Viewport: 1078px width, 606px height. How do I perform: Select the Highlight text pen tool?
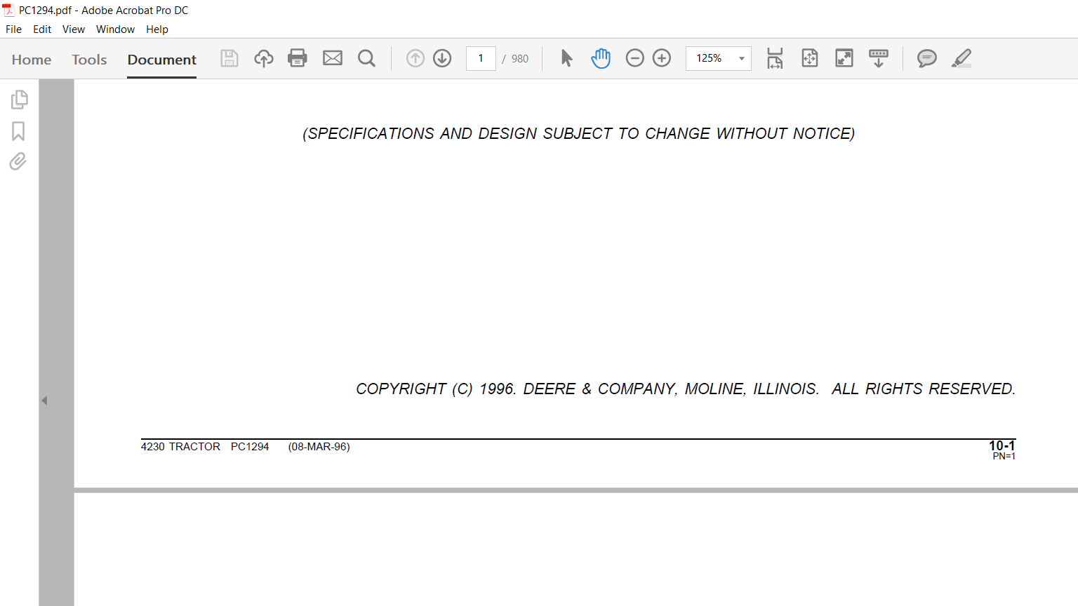(x=961, y=58)
